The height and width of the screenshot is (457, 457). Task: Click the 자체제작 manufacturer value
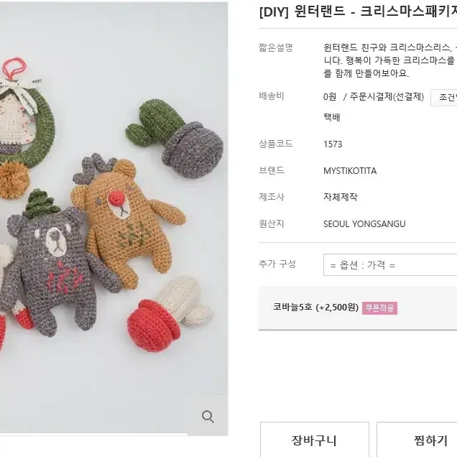[340, 197]
